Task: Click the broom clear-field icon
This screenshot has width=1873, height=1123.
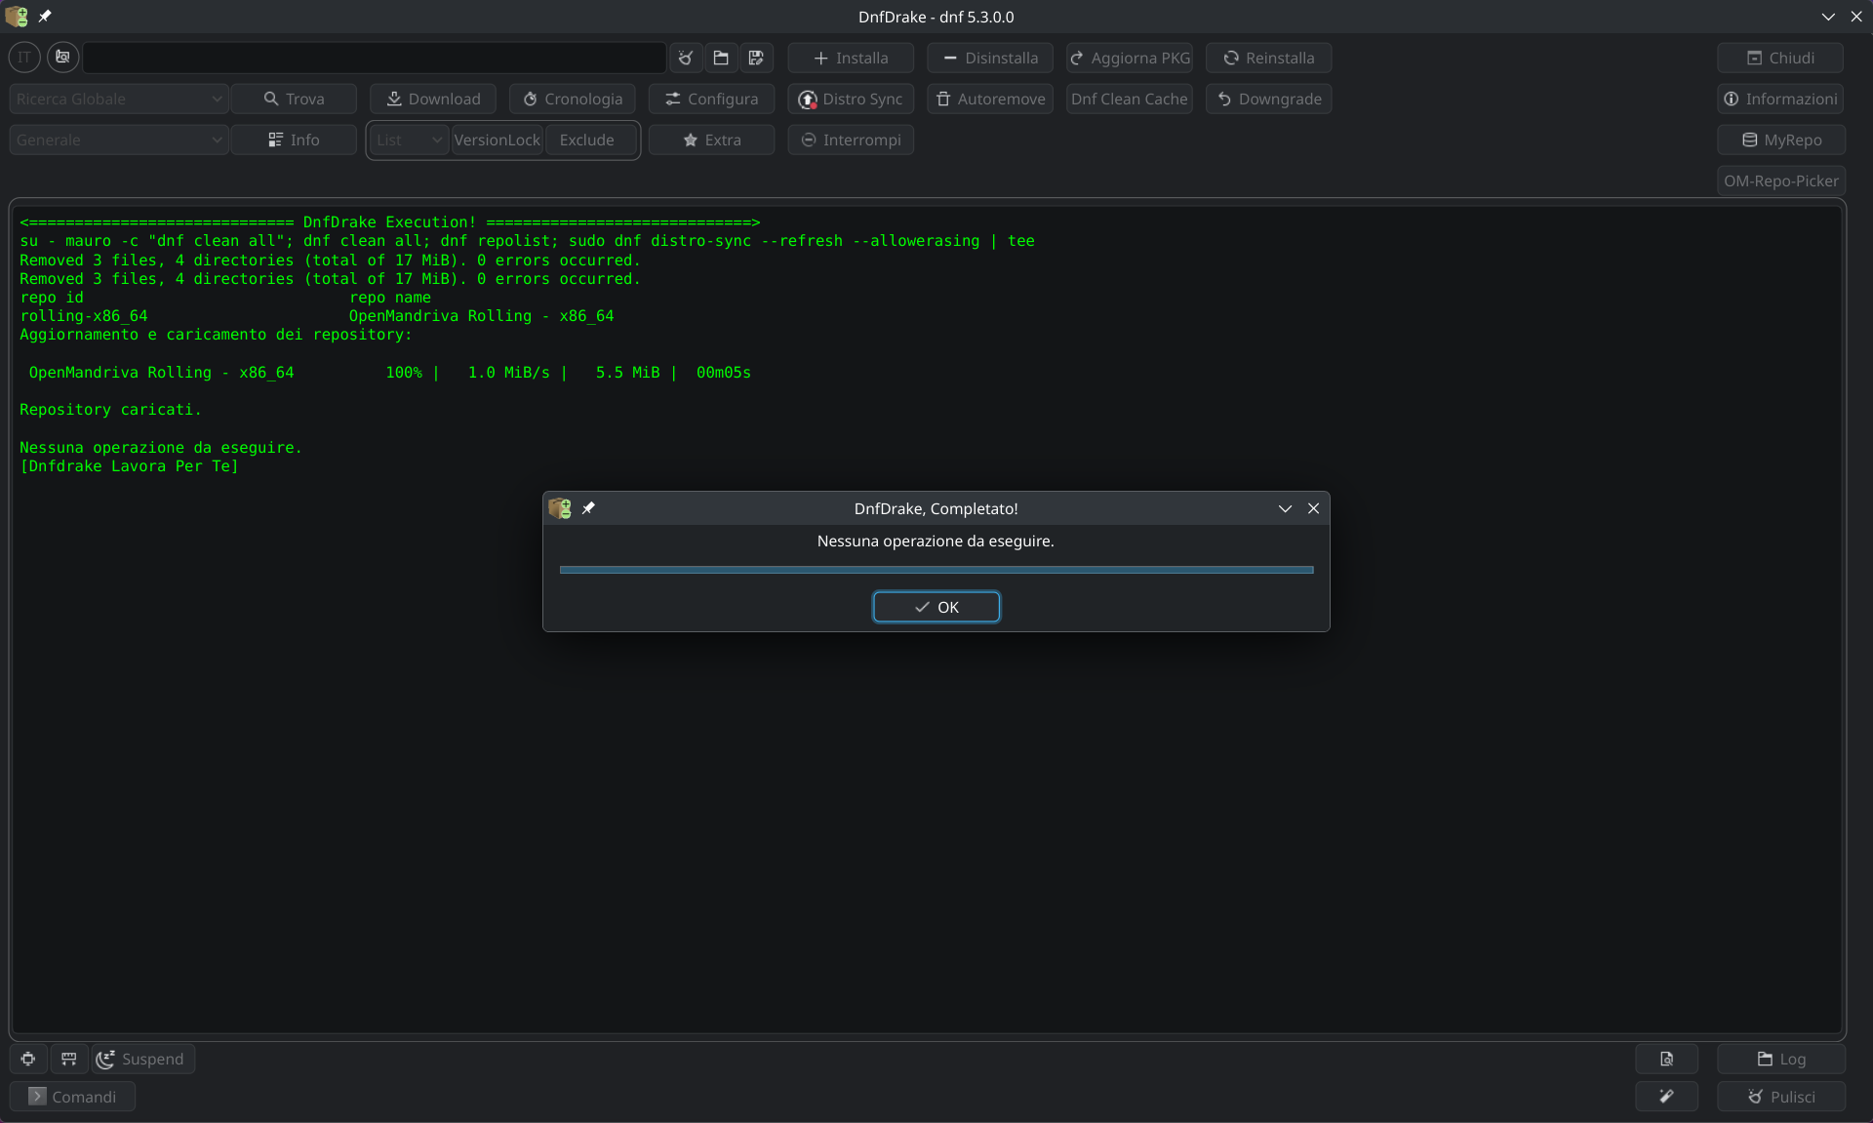Action: click(x=686, y=58)
